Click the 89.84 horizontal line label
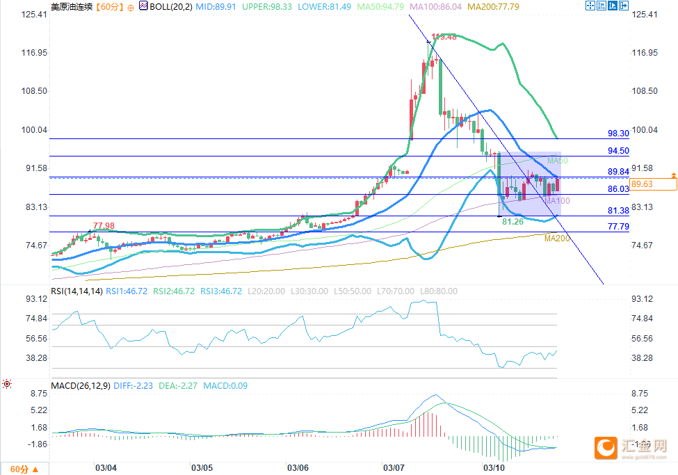 (618, 172)
